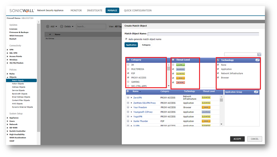Uncheck the P2P category checkbox
This screenshot has height=157, width=277.
(128, 73)
